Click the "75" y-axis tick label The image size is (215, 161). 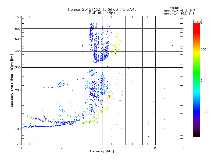tap(19, 144)
